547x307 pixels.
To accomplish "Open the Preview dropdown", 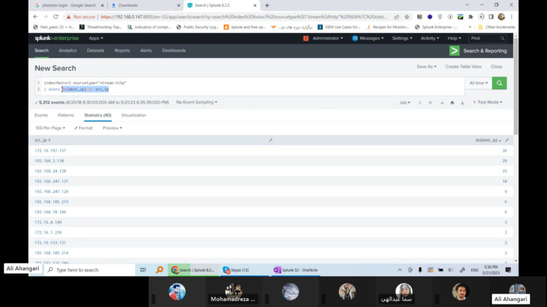I will pyautogui.click(x=112, y=128).
